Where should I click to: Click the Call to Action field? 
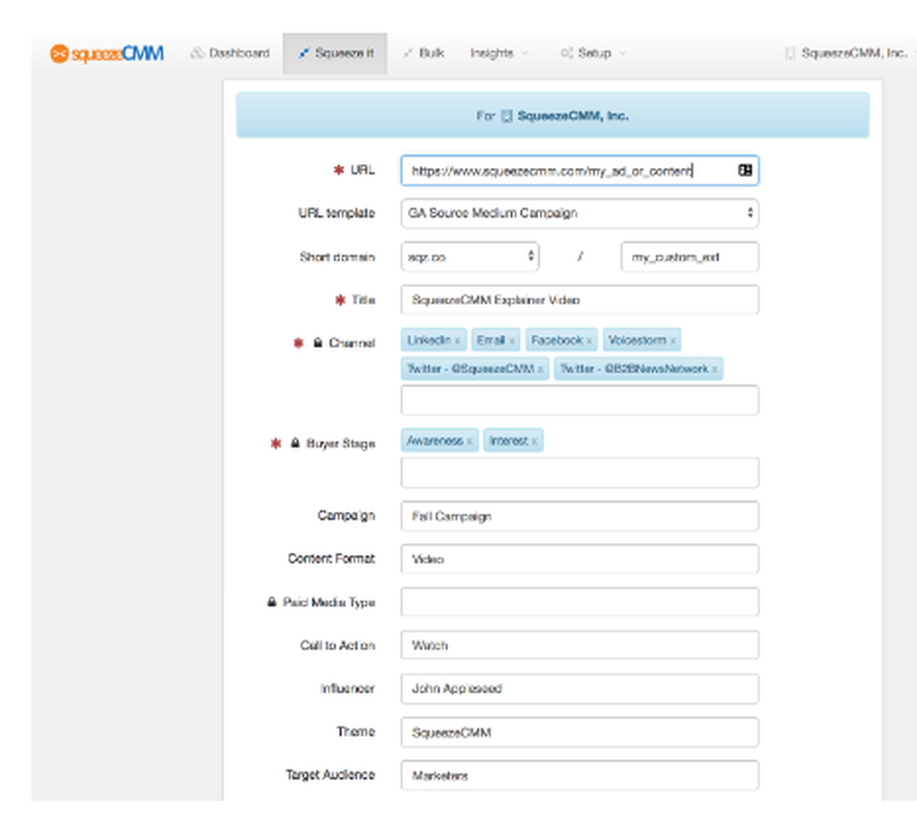pos(580,646)
